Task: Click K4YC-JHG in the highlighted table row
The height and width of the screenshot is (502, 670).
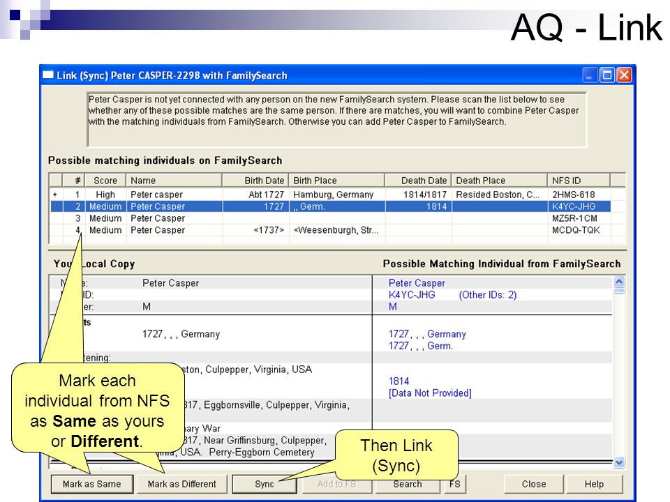Action: pyautogui.click(x=574, y=206)
